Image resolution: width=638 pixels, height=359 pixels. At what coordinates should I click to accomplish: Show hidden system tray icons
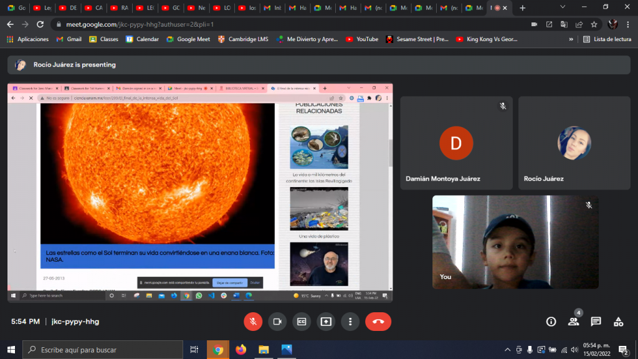507,350
